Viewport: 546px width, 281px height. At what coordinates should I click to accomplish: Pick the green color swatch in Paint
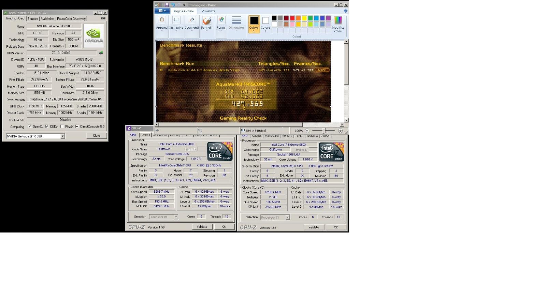pyautogui.click(x=310, y=18)
